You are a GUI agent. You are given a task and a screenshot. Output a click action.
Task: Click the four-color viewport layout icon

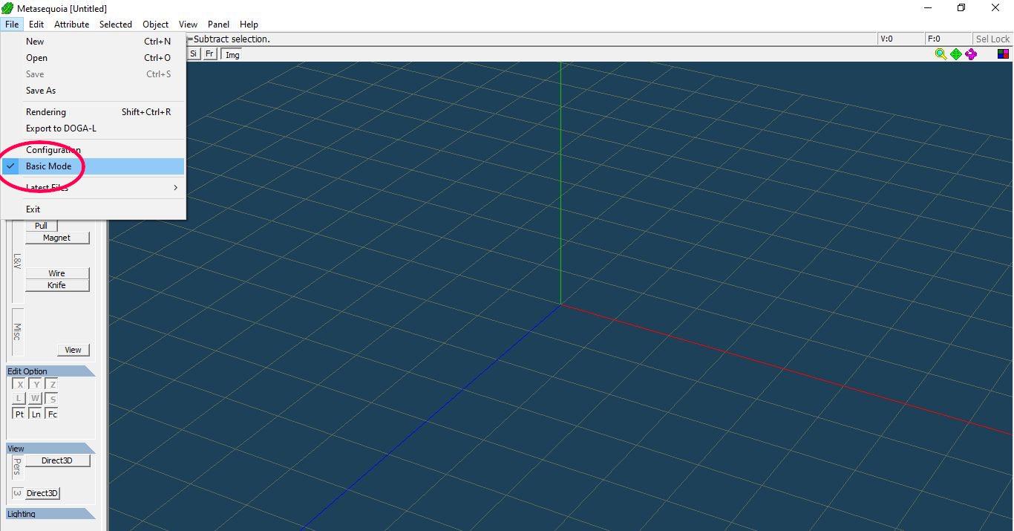point(1003,54)
